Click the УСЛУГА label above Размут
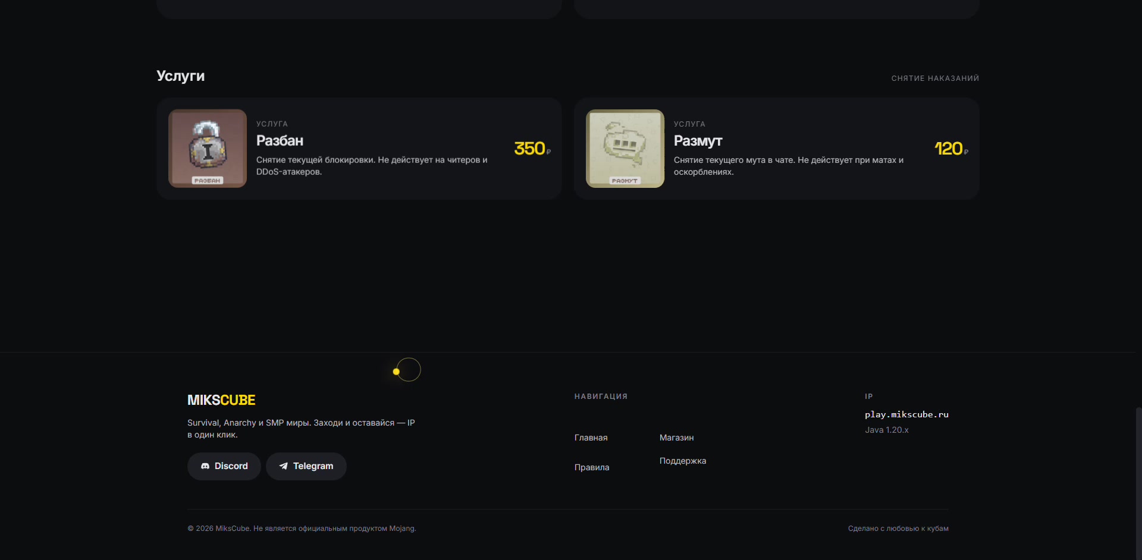This screenshot has height=560, width=1142. pos(689,124)
